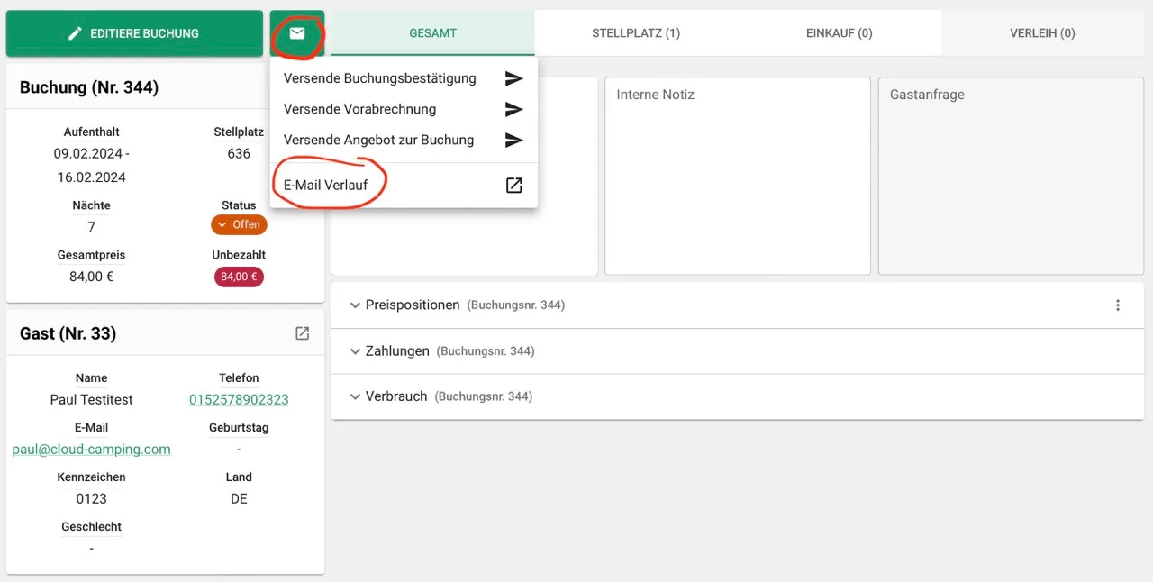Choose Versende Vorabrechnung menu entry

(x=404, y=109)
